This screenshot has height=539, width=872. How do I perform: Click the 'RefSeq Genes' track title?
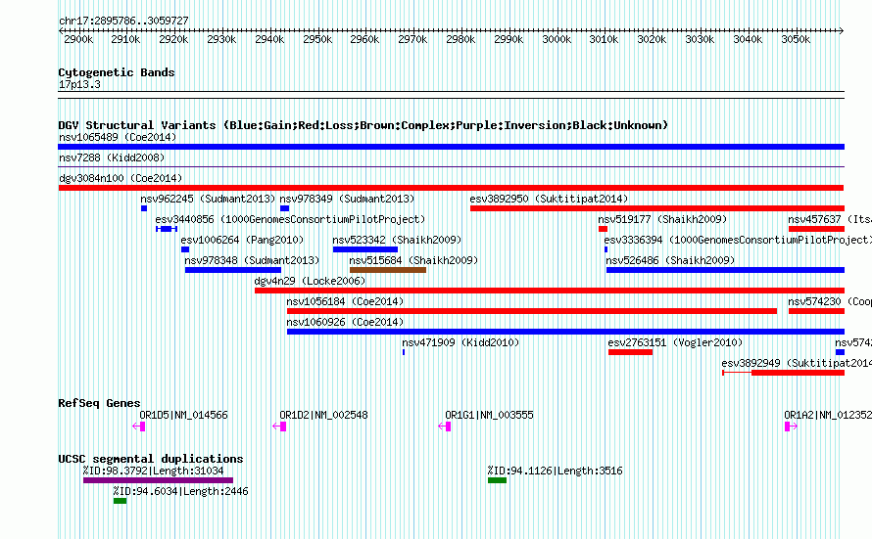click(99, 403)
